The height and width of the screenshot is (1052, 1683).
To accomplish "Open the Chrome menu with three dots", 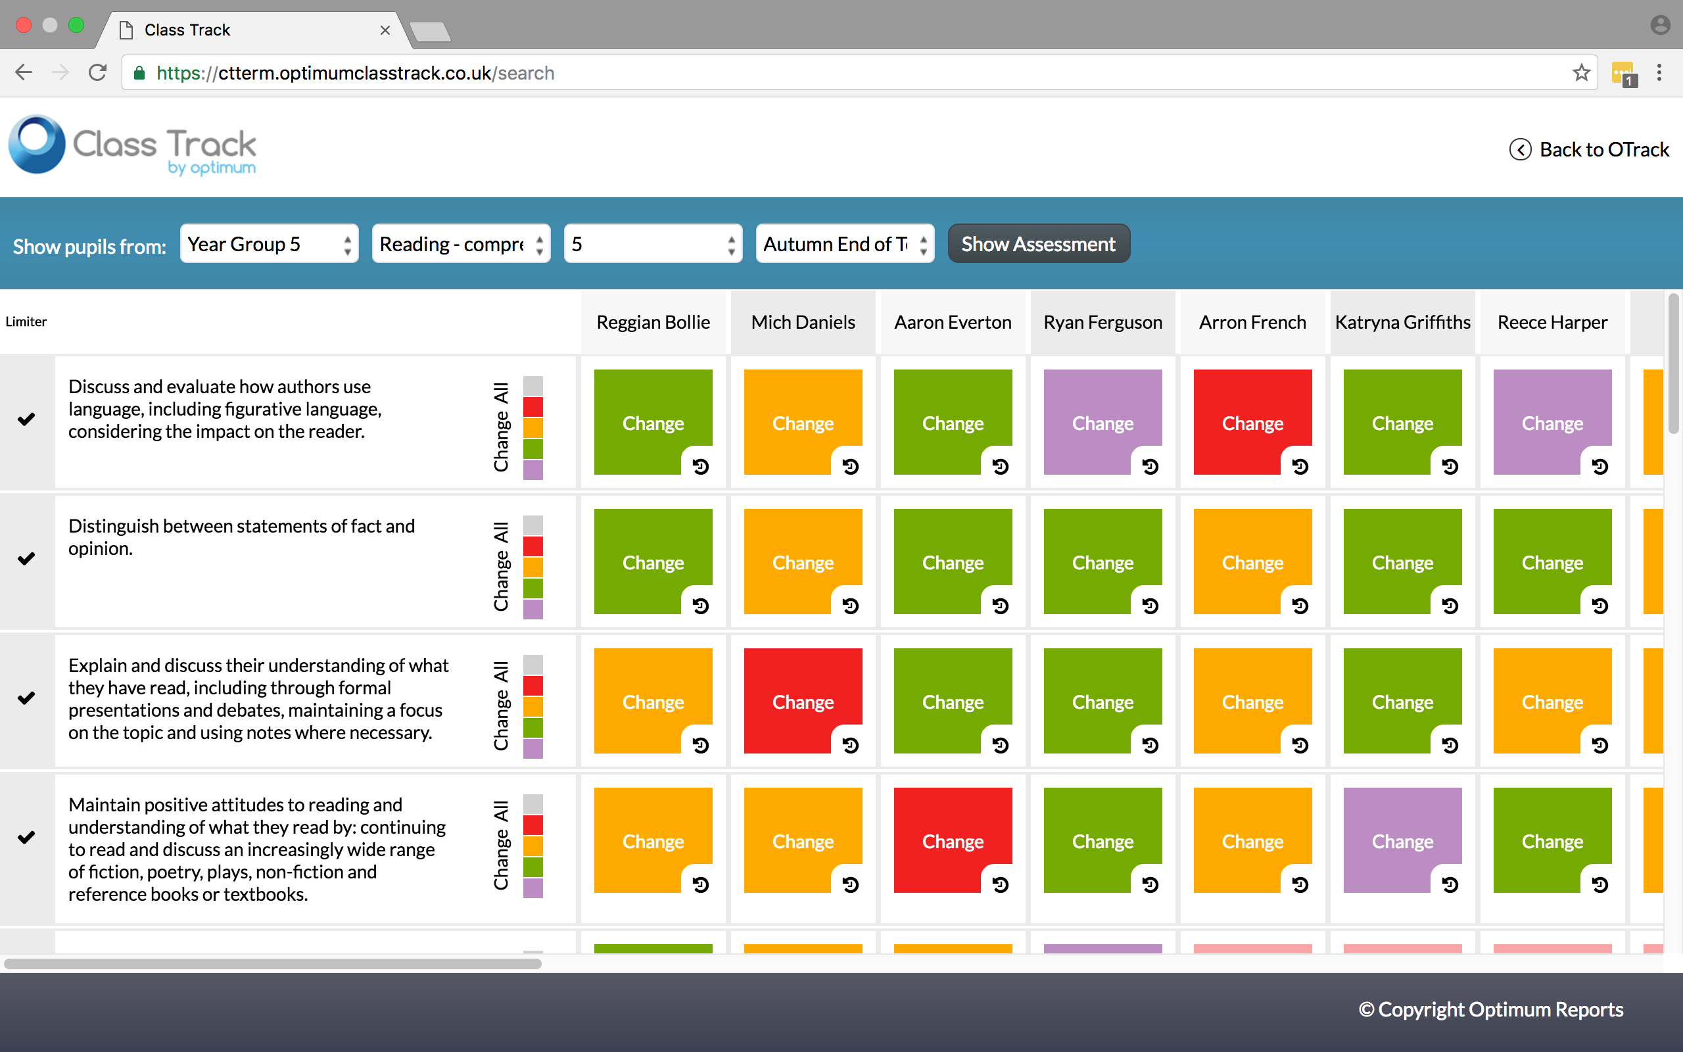I will click(x=1660, y=72).
